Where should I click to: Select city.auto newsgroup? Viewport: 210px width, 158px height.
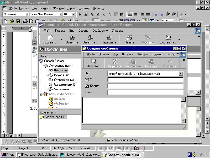59,99
